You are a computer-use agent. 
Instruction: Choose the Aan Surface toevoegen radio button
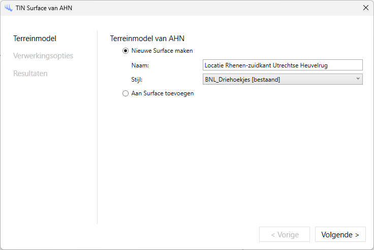[126, 93]
